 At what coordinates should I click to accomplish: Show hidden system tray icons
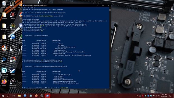(x=137, y=96)
